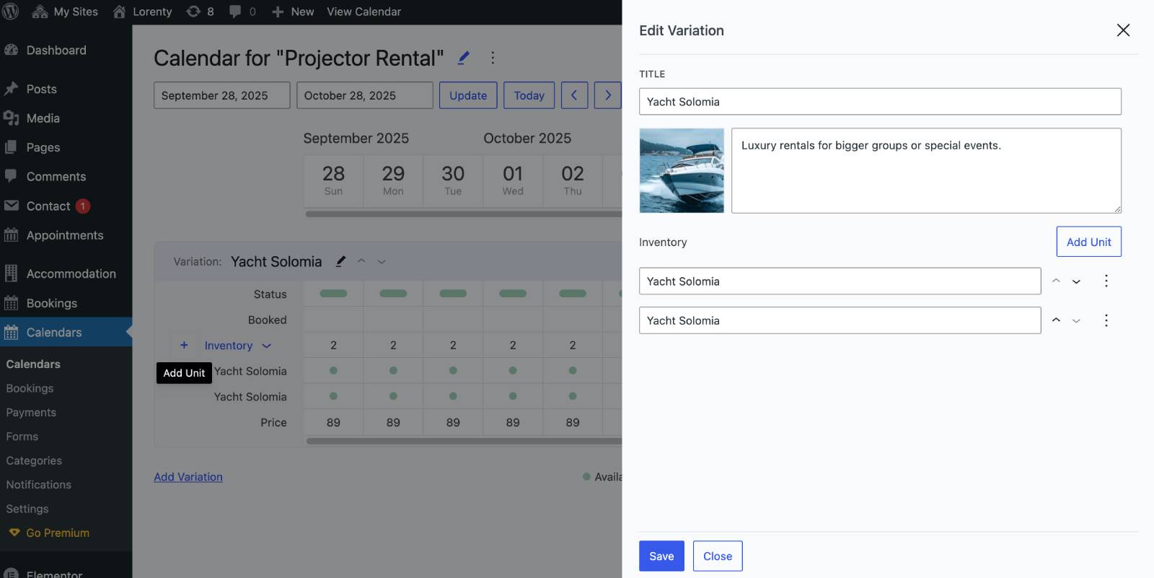Open the WordPress logo menu
Viewport: 1154px width, 578px height.
tap(11, 12)
